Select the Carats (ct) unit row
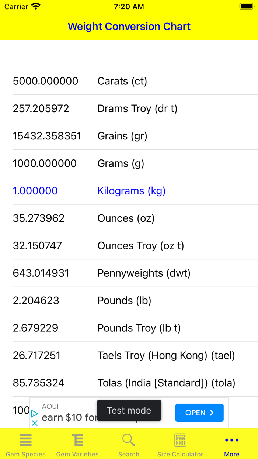Viewport: 258px width, 459px height. 129,81
